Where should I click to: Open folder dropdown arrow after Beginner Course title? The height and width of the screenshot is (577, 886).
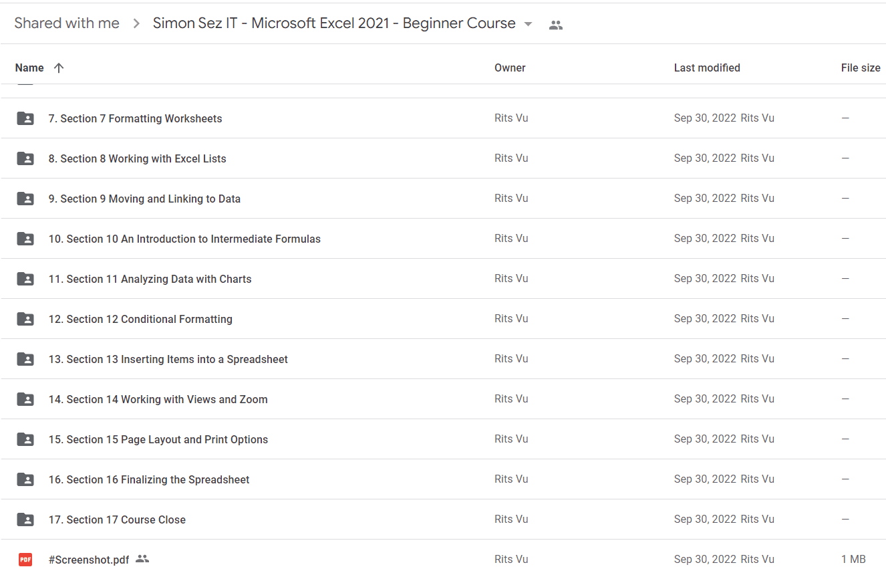pos(528,24)
